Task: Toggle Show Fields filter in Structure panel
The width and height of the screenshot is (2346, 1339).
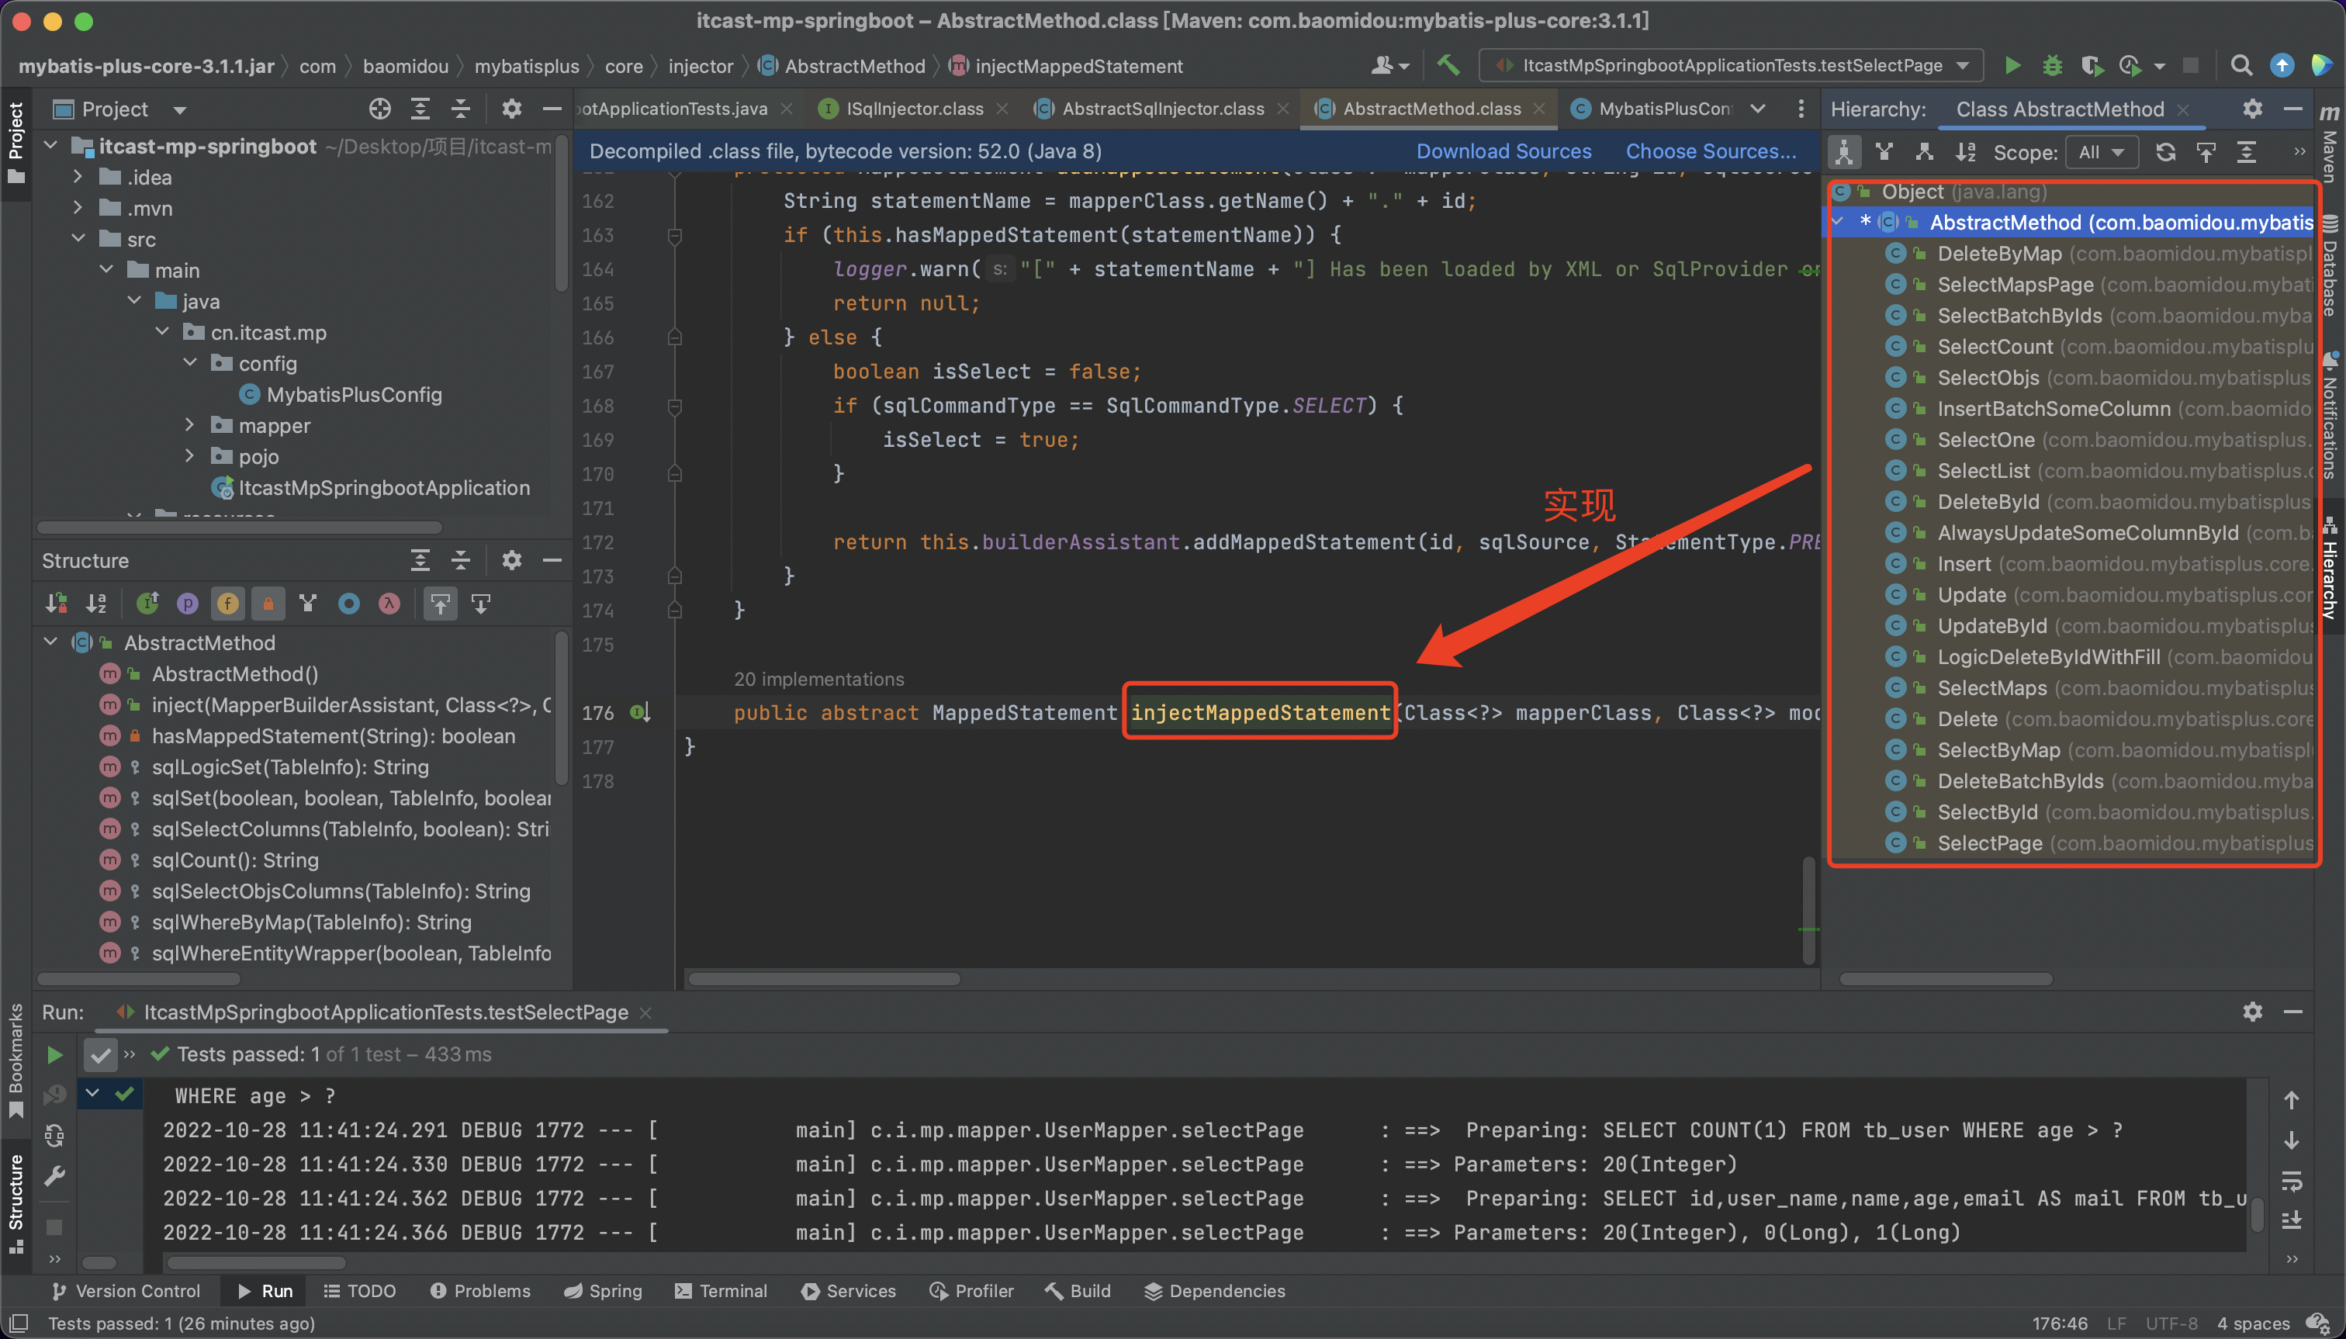Action: 228,604
